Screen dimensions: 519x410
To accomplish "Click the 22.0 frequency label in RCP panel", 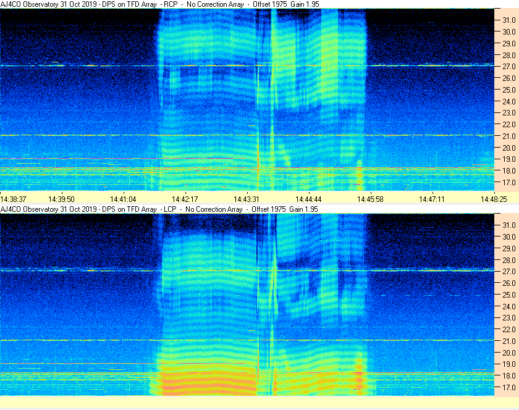I will pos(509,125).
